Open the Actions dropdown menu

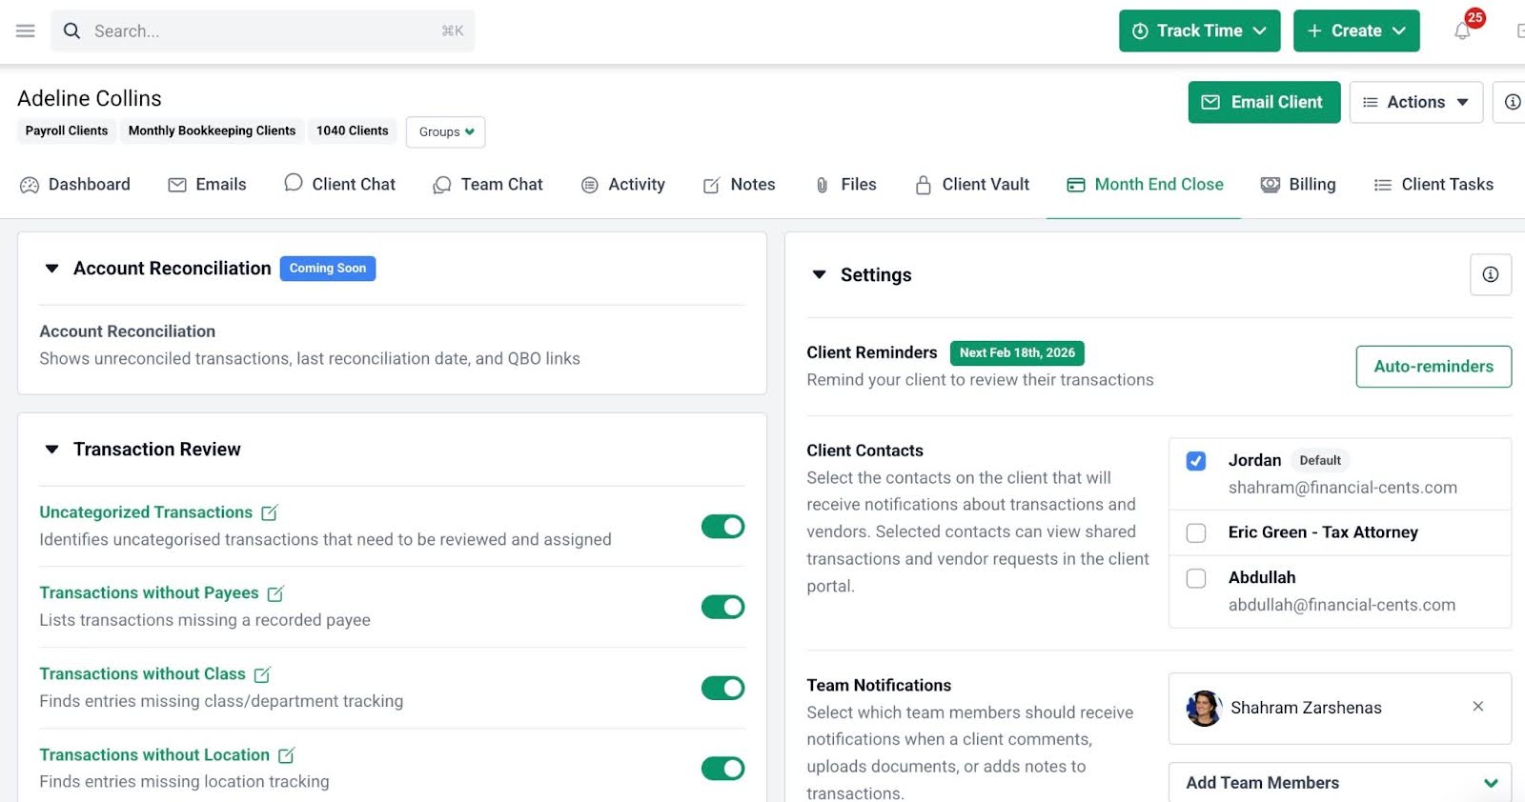point(1415,102)
